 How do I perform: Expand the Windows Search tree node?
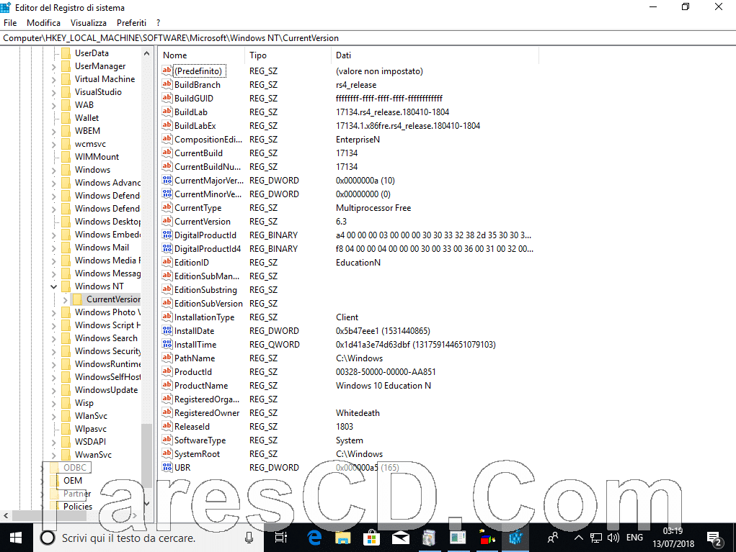[x=53, y=338]
